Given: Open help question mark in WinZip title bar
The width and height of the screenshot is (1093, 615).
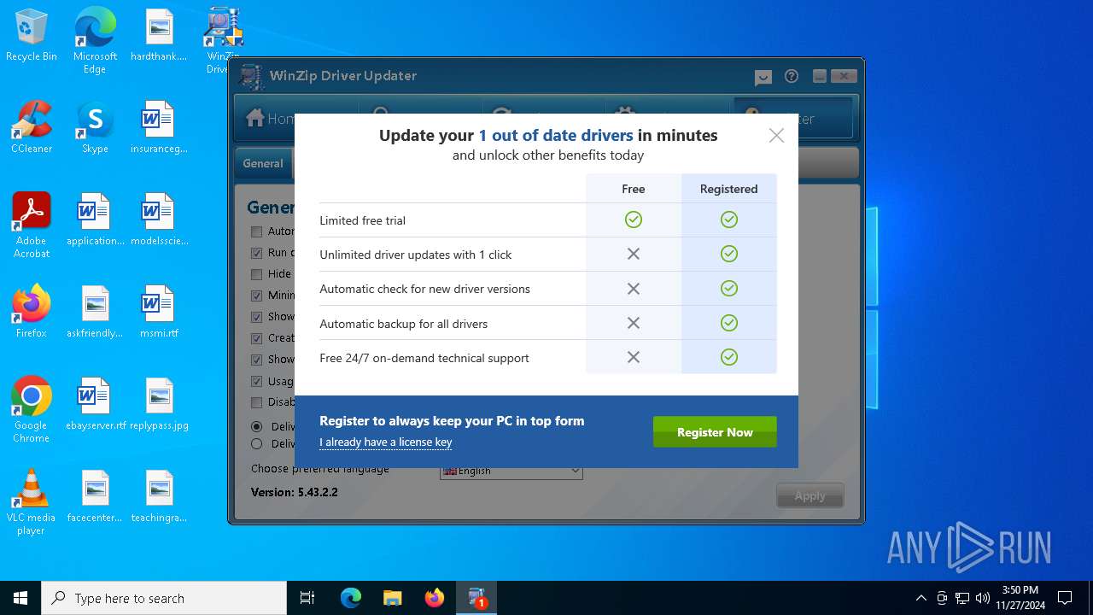Looking at the screenshot, I should point(792,76).
